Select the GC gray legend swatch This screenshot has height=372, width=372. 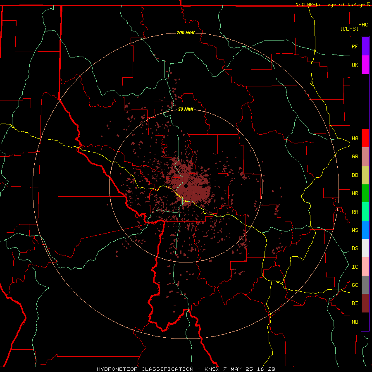click(365, 285)
